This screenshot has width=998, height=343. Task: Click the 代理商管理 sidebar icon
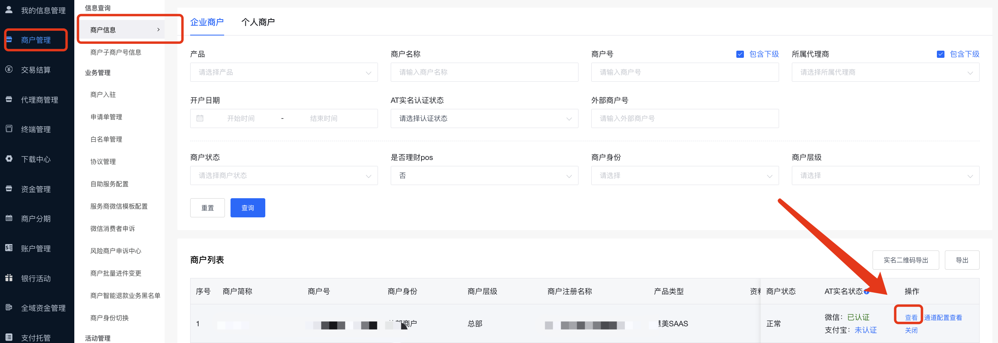[9, 99]
